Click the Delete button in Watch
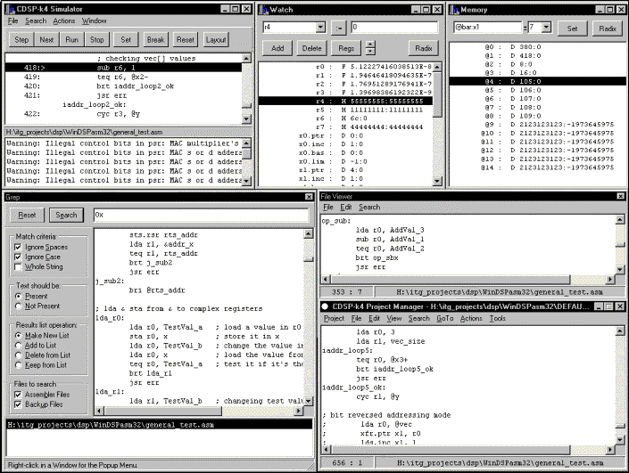 tap(311, 48)
